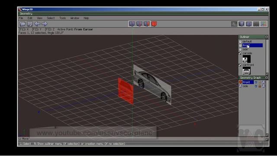Click the 'Geometry' window title bar
The width and height of the screenshot is (277, 156).
tap(143, 13)
